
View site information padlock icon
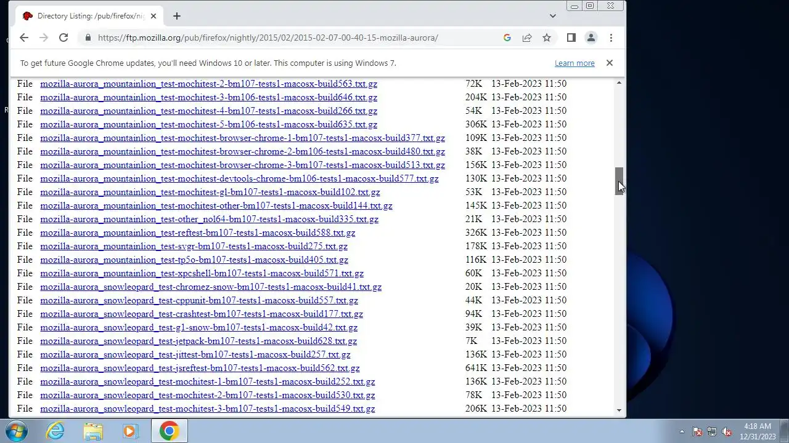click(88, 38)
